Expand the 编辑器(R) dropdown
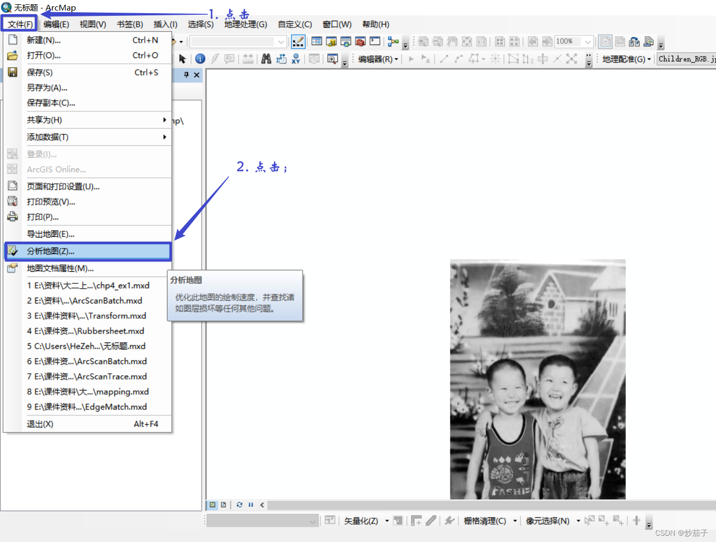Viewport: 716px width, 542px height. (378, 59)
